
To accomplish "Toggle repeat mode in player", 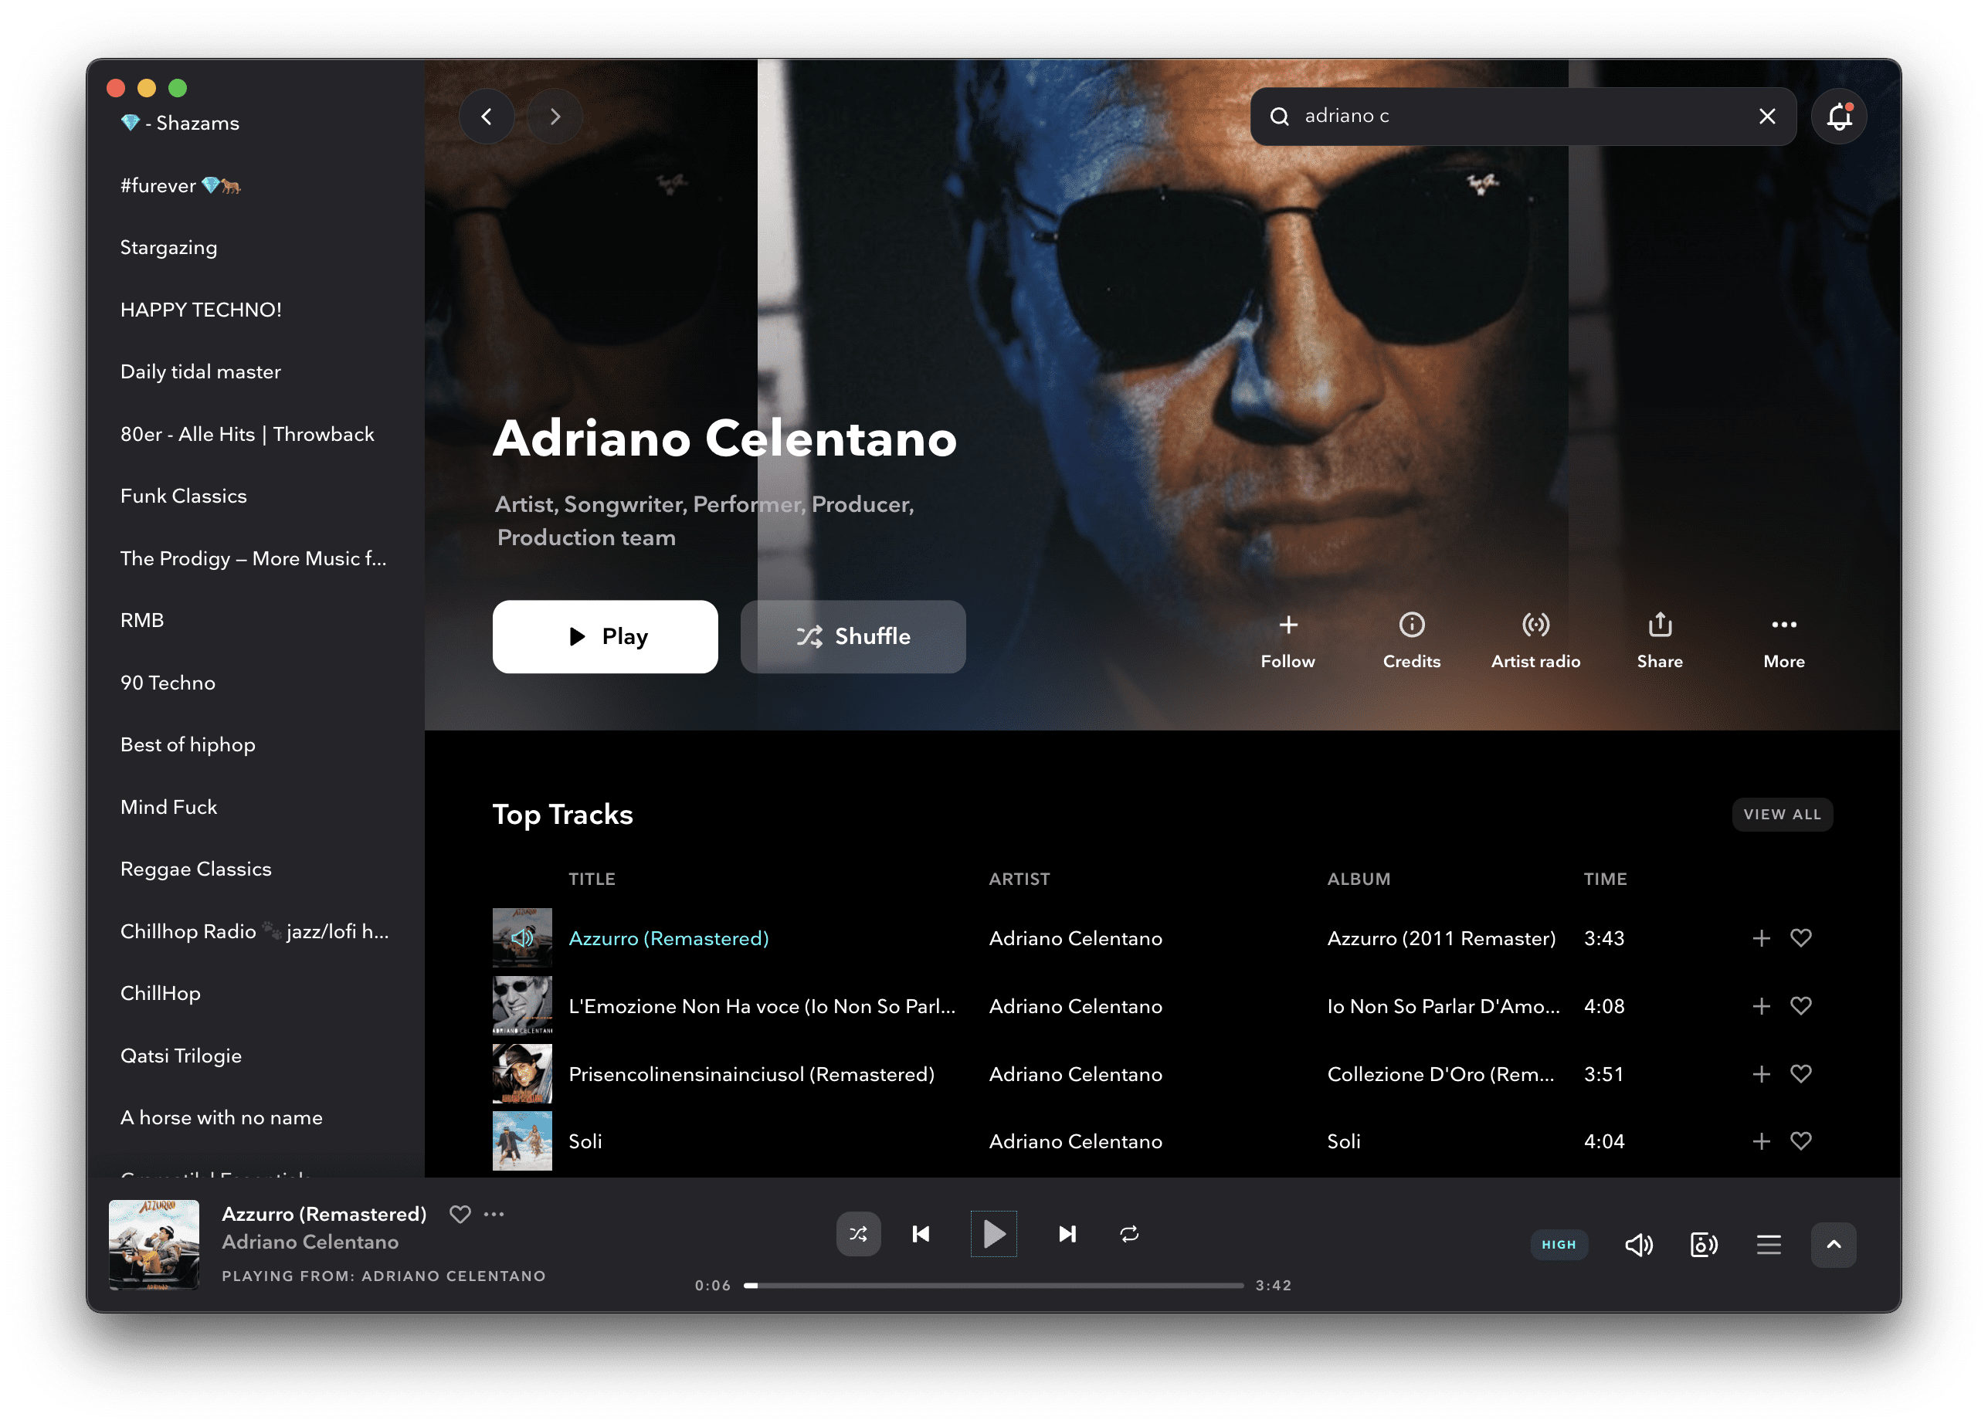I will point(1129,1233).
